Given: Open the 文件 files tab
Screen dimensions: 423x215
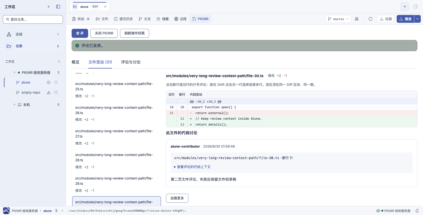Looking at the screenshot, I should [102, 19].
